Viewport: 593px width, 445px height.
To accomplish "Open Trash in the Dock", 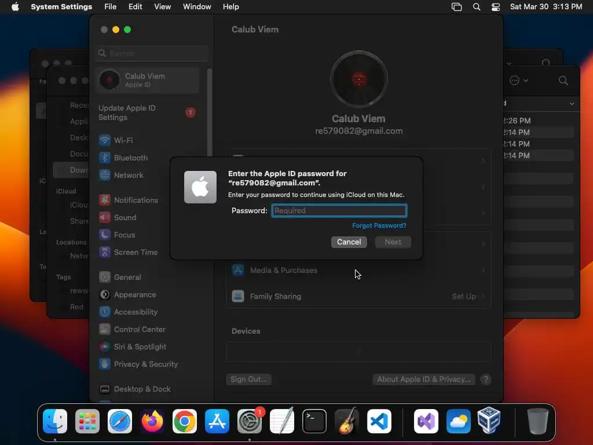I will point(538,421).
